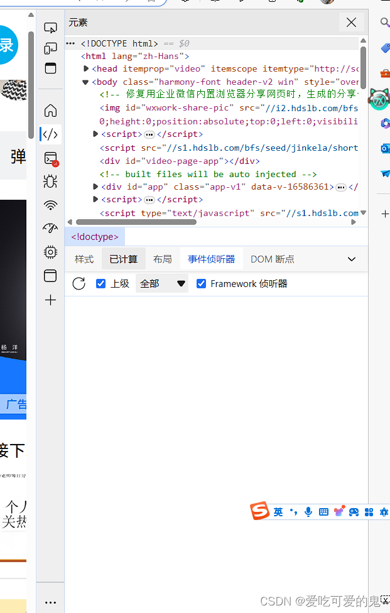Click the Sogou input method S logo

[259, 511]
